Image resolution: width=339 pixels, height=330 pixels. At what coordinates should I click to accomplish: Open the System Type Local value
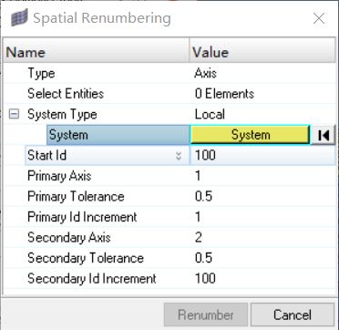263,114
